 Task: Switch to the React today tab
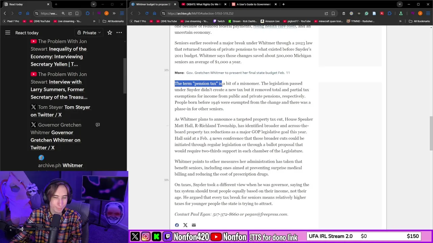pos(26,4)
